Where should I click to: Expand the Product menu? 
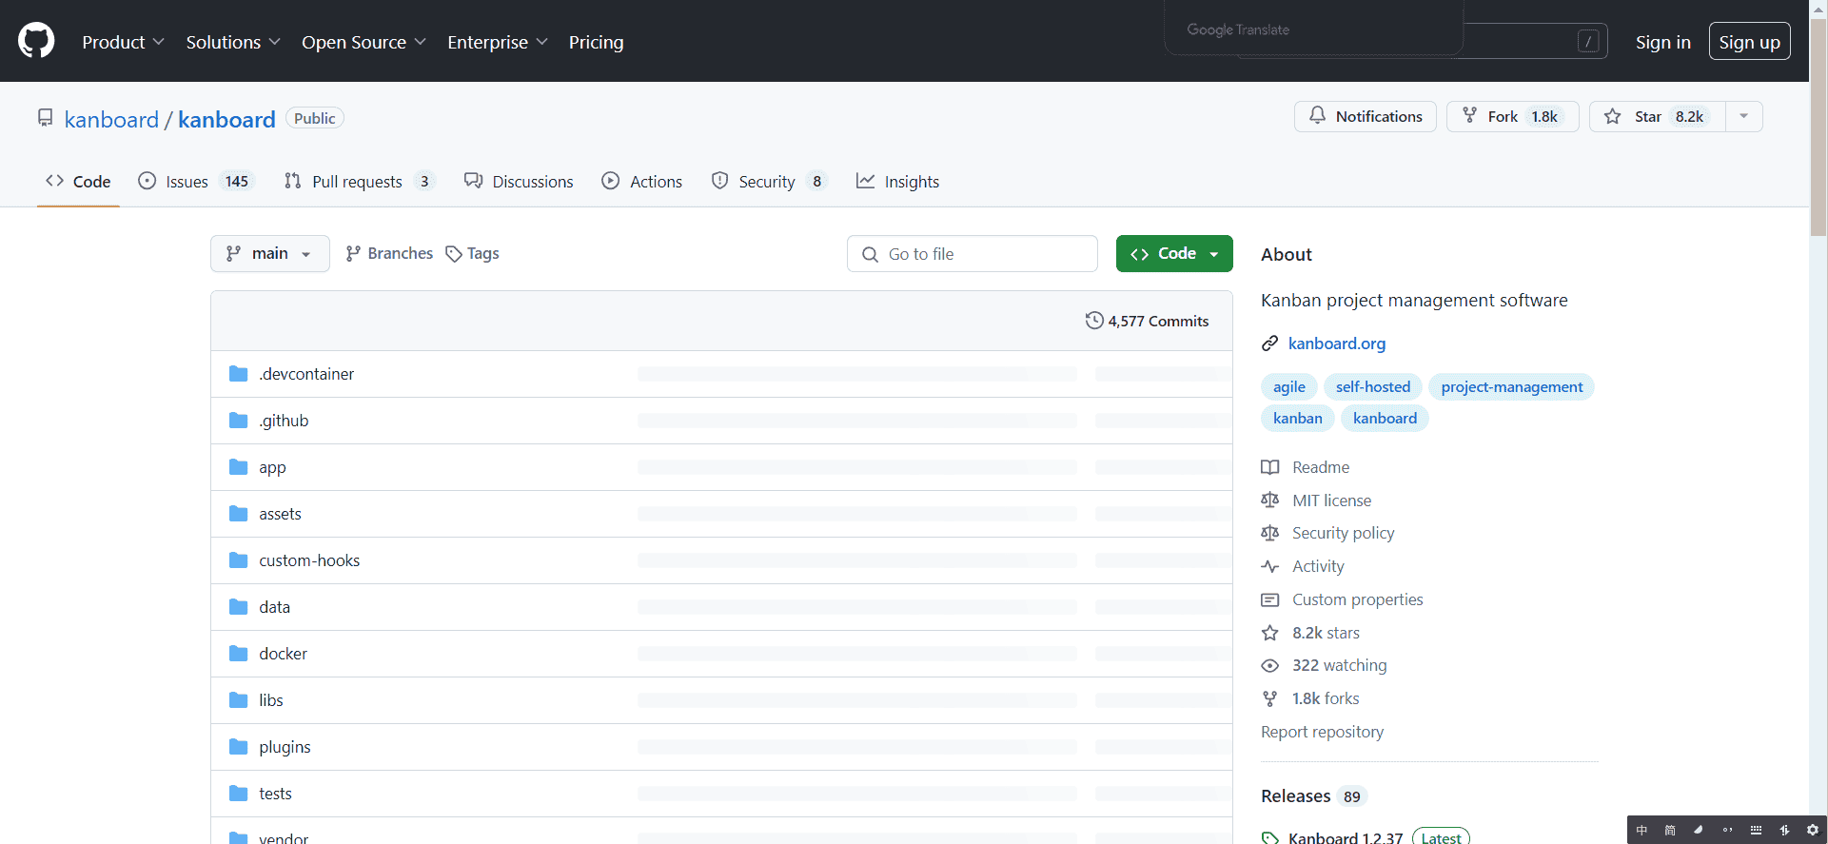click(123, 42)
